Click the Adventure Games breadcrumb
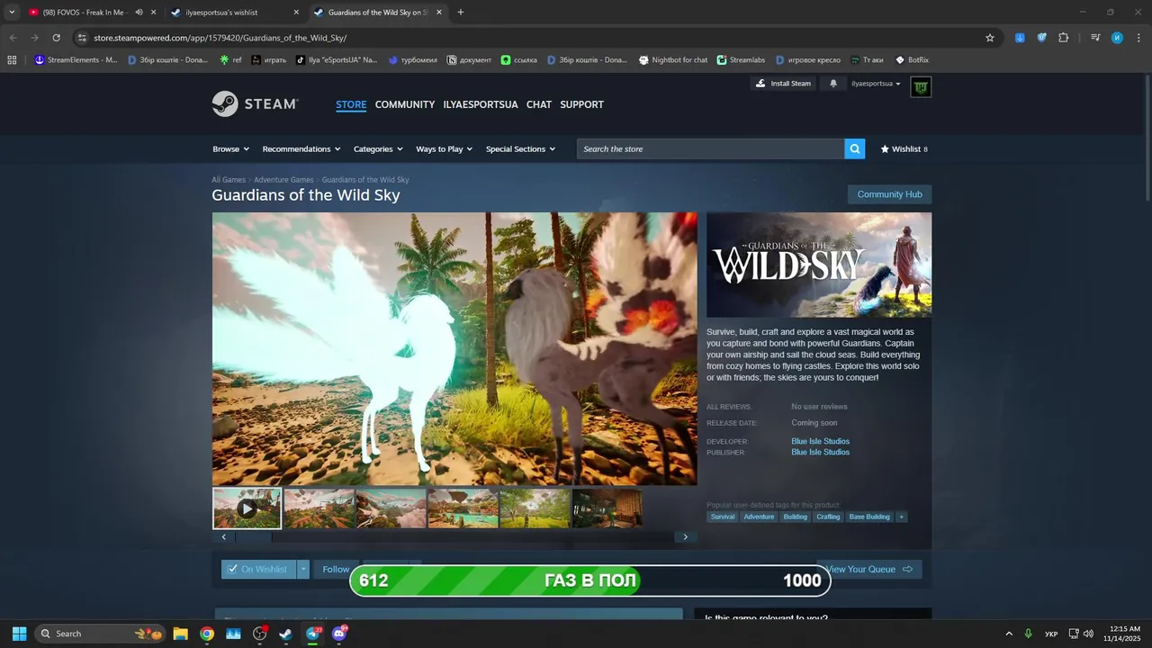Screen dimensions: 1152x648 click(x=283, y=180)
